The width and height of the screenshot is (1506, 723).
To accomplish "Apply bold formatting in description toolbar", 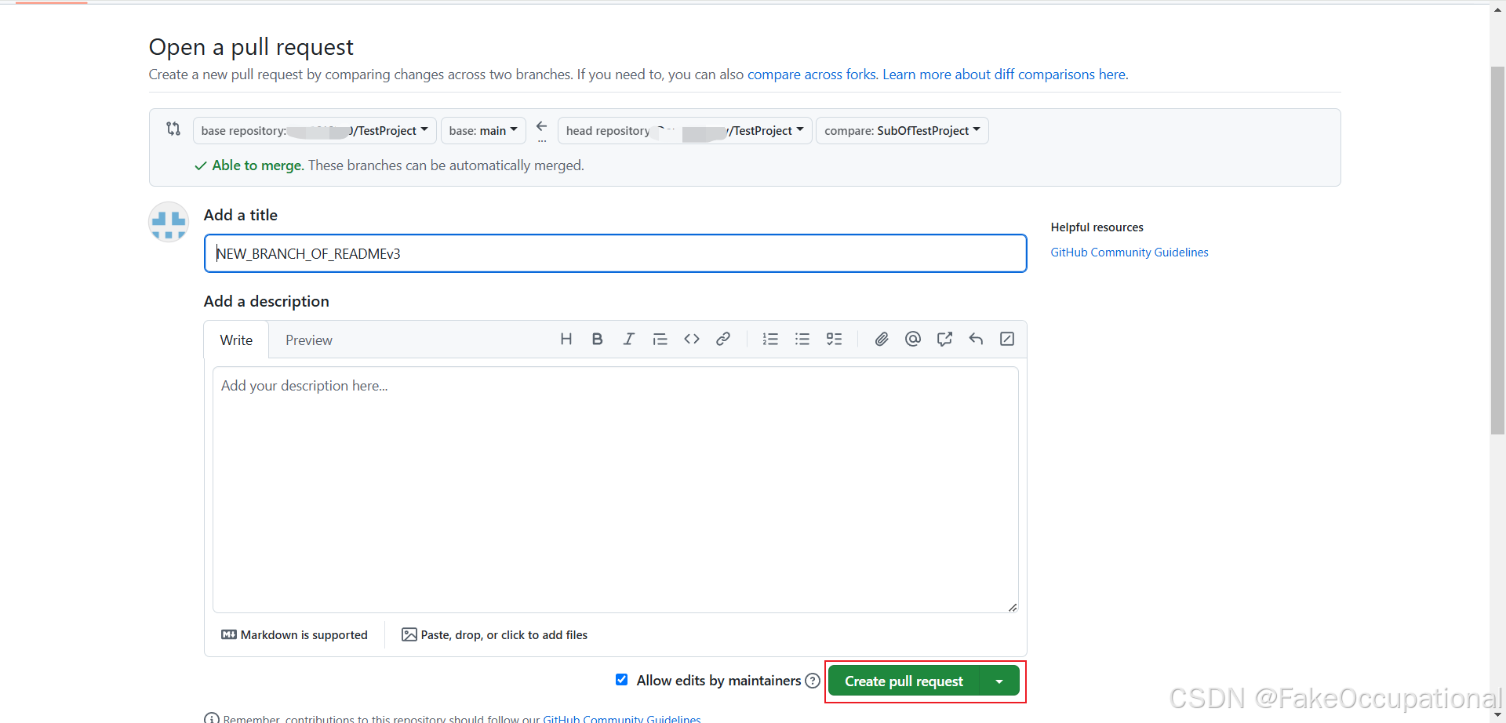I will click(x=597, y=339).
